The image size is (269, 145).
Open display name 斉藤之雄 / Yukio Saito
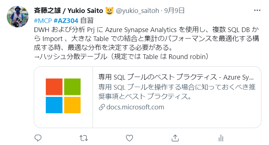(68, 11)
